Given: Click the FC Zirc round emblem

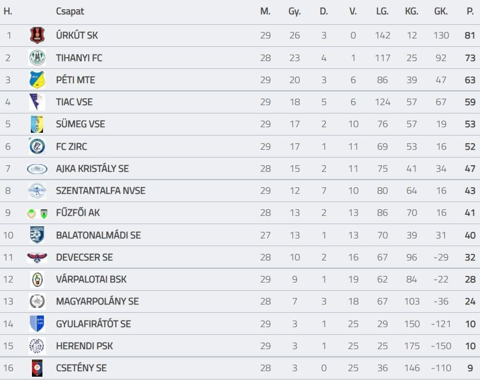Looking at the screenshot, I should [37, 146].
